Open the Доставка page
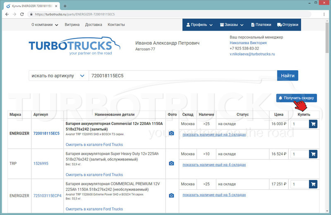The width and height of the screenshot is (331, 215). [x=94, y=25]
